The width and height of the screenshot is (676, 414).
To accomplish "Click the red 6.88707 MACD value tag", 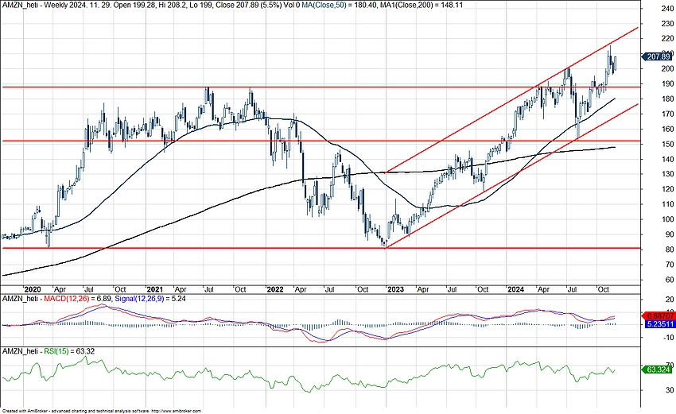I will pyautogui.click(x=658, y=316).
